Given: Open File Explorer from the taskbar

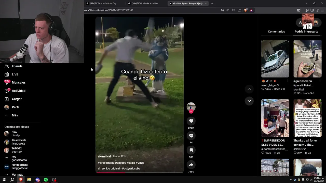Looking at the screenshot, I should (x=29, y=180).
